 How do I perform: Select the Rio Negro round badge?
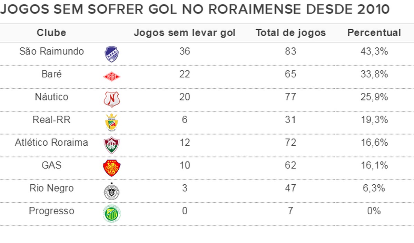(x=112, y=191)
